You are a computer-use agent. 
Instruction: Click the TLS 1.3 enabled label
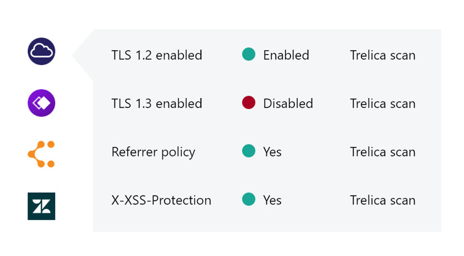coord(157,103)
